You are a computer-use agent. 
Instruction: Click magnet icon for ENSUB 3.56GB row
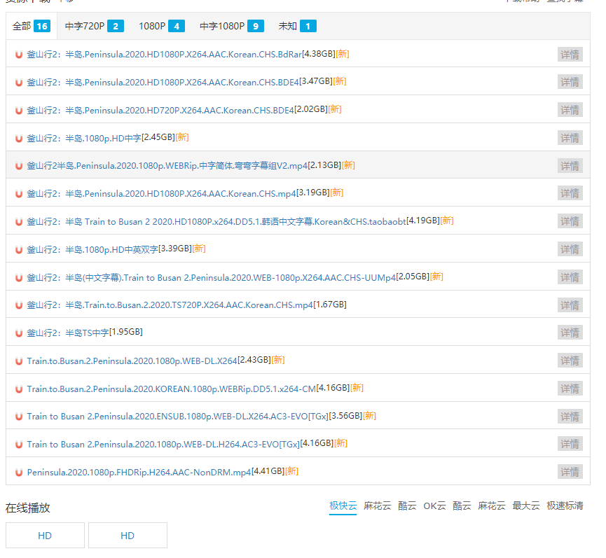[x=18, y=417]
